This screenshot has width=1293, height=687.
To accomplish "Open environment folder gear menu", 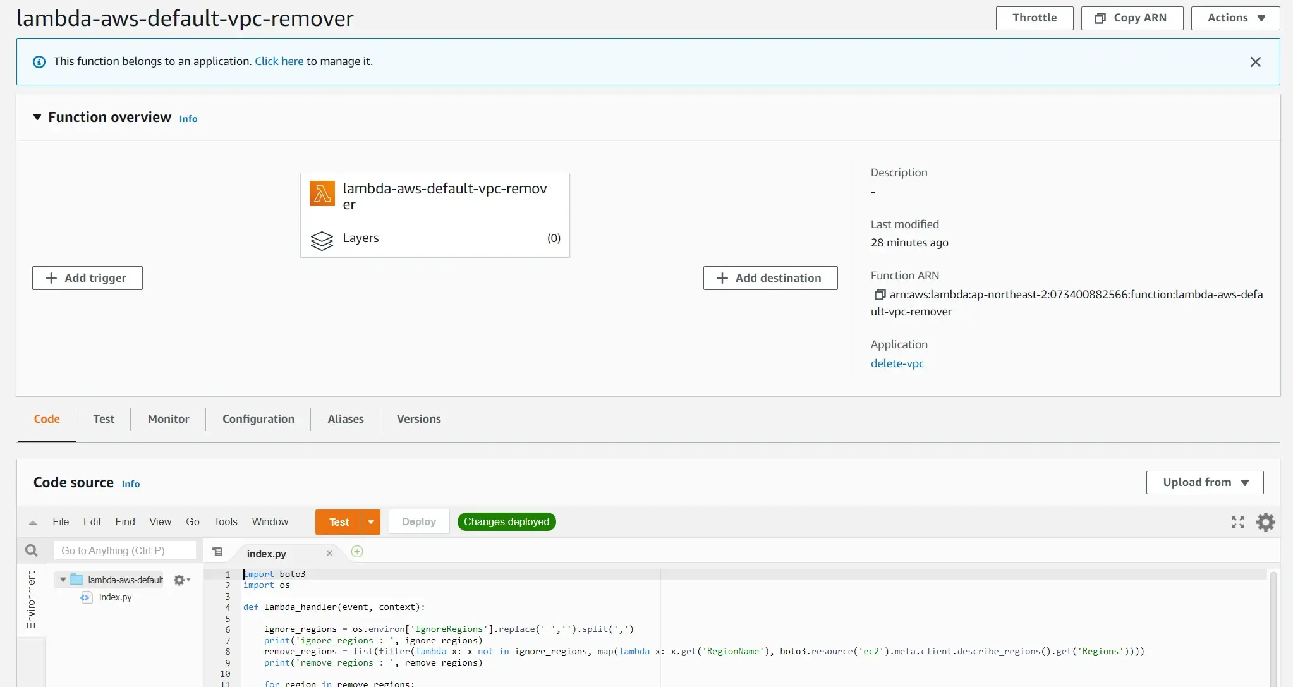I will (181, 580).
